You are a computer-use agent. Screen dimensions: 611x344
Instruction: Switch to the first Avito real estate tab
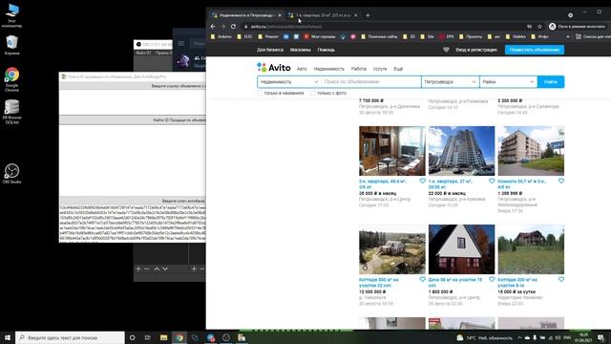[245, 15]
